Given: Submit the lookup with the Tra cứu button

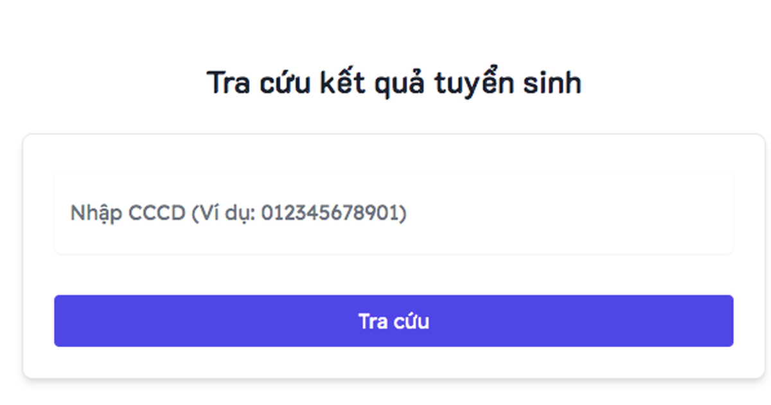Looking at the screenshot, I should (393, 321).
